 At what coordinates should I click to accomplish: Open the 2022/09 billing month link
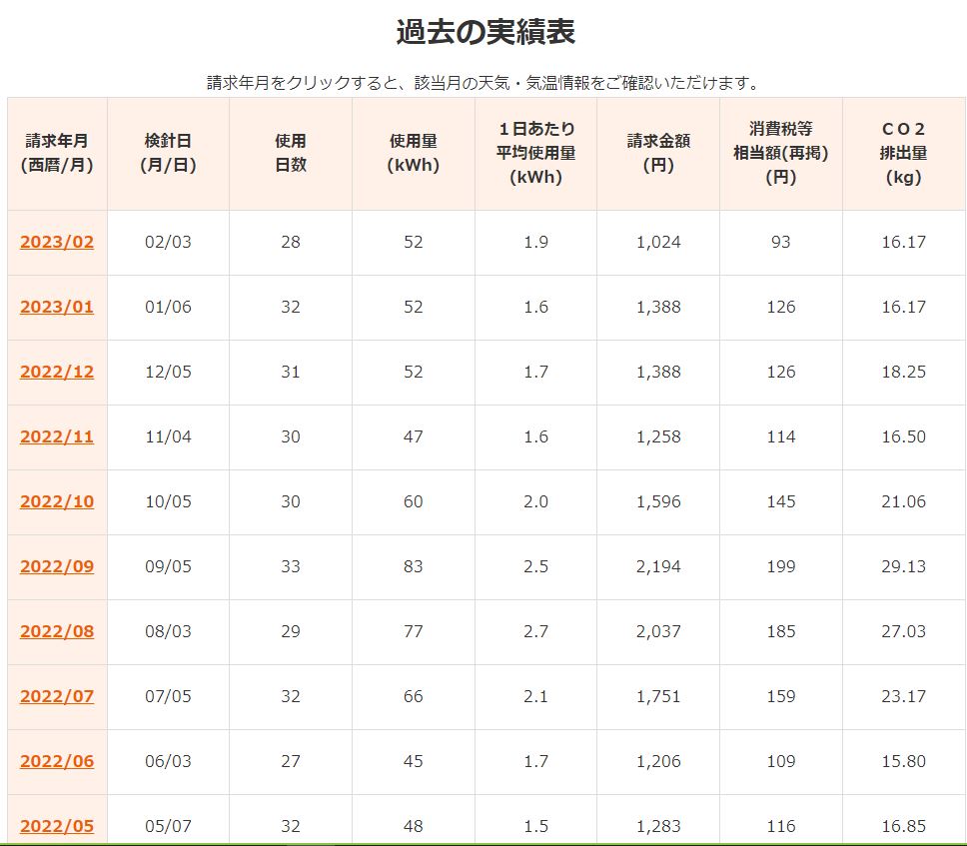point(57,566)
